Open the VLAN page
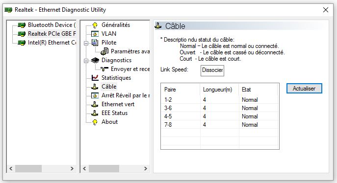The width and height of the screenshot is (337, 183). [109, 34]
